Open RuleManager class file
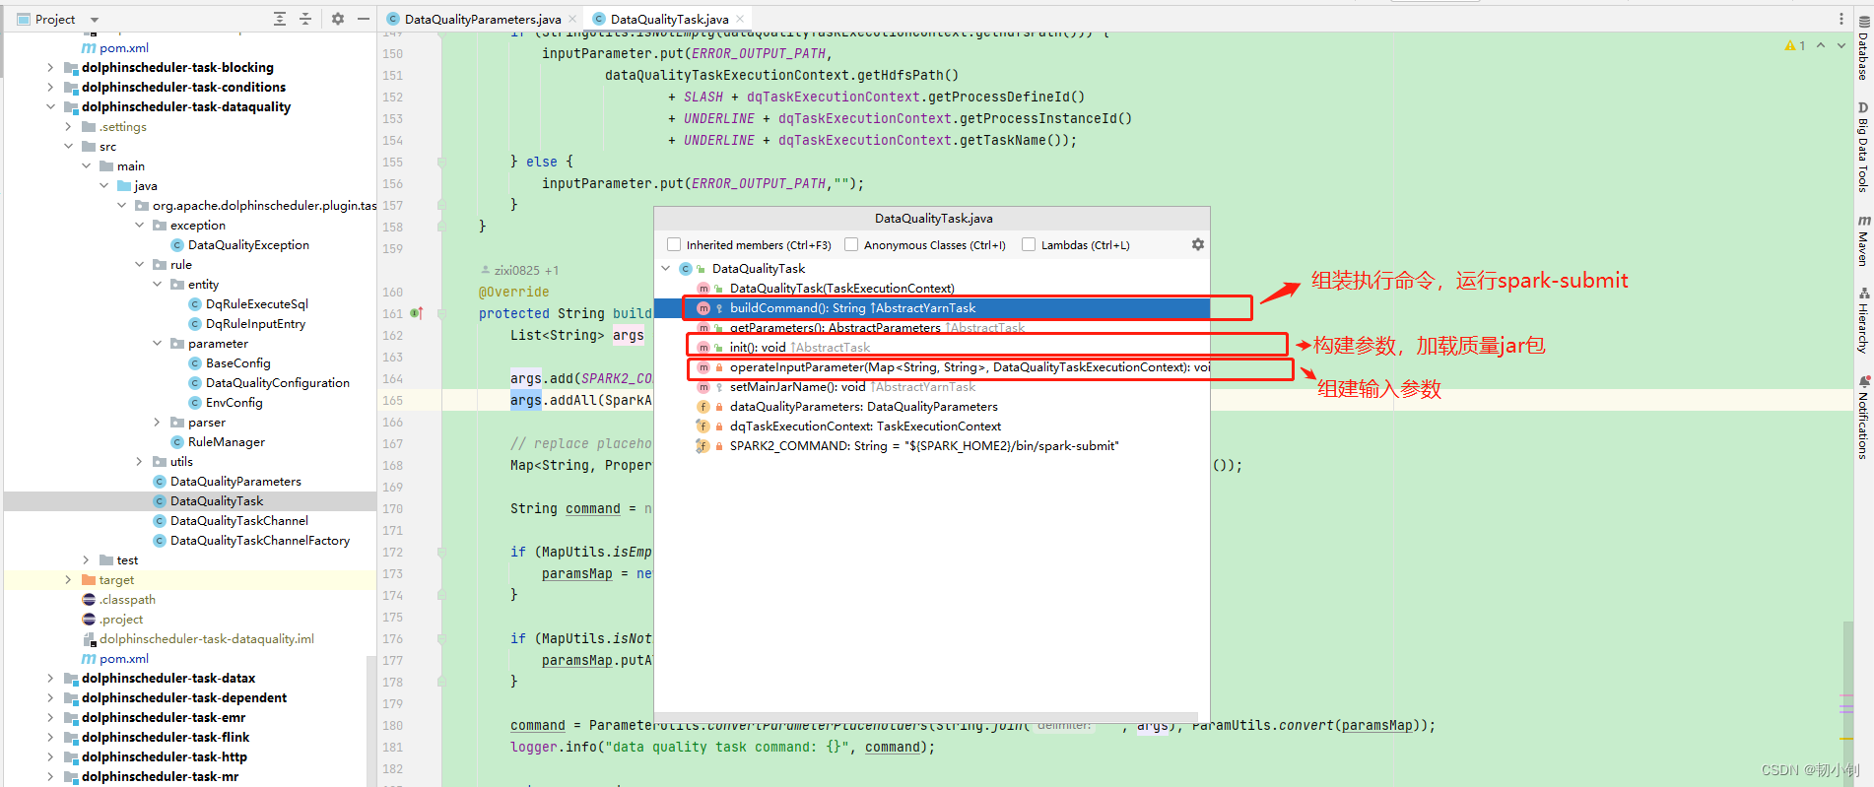 pos(226,441)
